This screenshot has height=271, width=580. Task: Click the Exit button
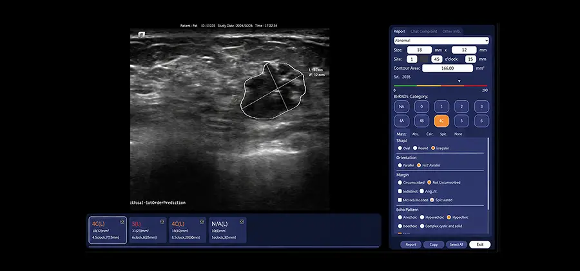pos(479,245)
